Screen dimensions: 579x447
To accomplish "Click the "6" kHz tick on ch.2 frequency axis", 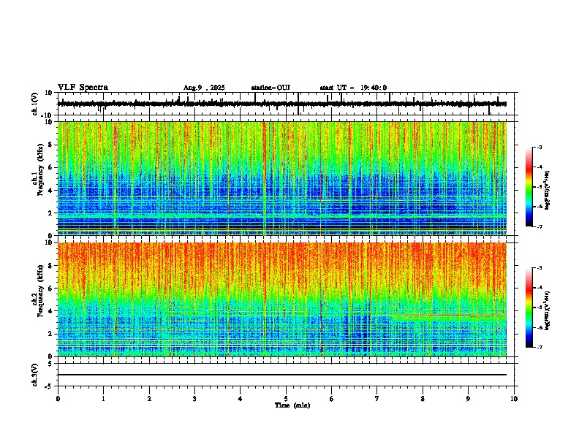I will 51,289.
